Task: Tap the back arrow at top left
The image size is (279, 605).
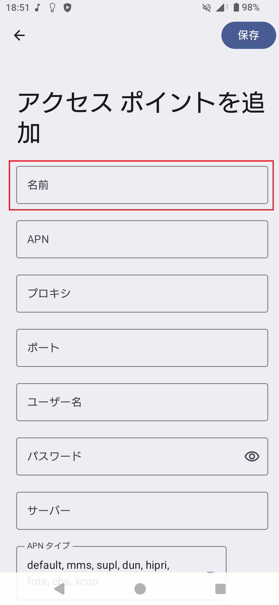Action: 20,35
